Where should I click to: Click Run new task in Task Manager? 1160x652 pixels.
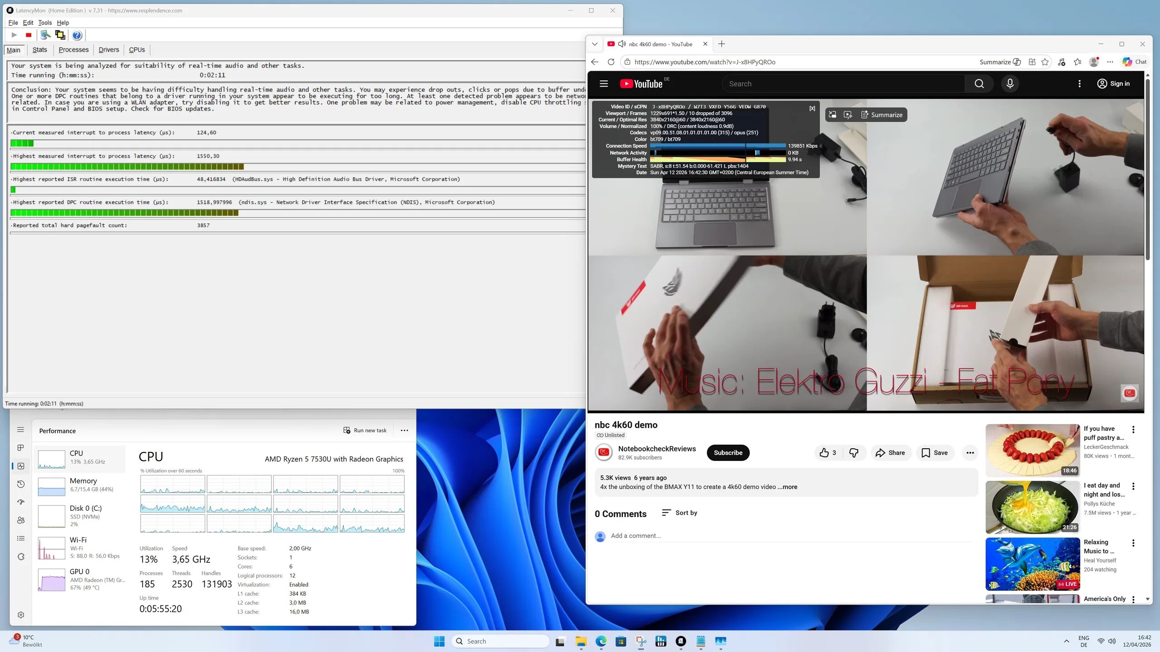click(x=365, y=430)
